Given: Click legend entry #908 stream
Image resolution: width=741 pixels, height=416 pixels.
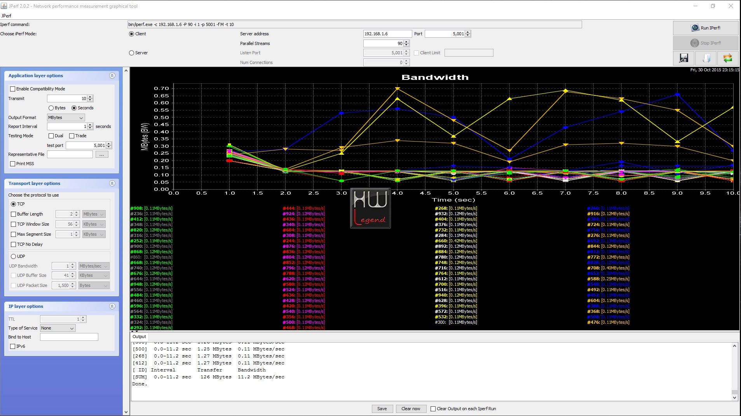Looking at the screenshot, I should tap(151, 208).
